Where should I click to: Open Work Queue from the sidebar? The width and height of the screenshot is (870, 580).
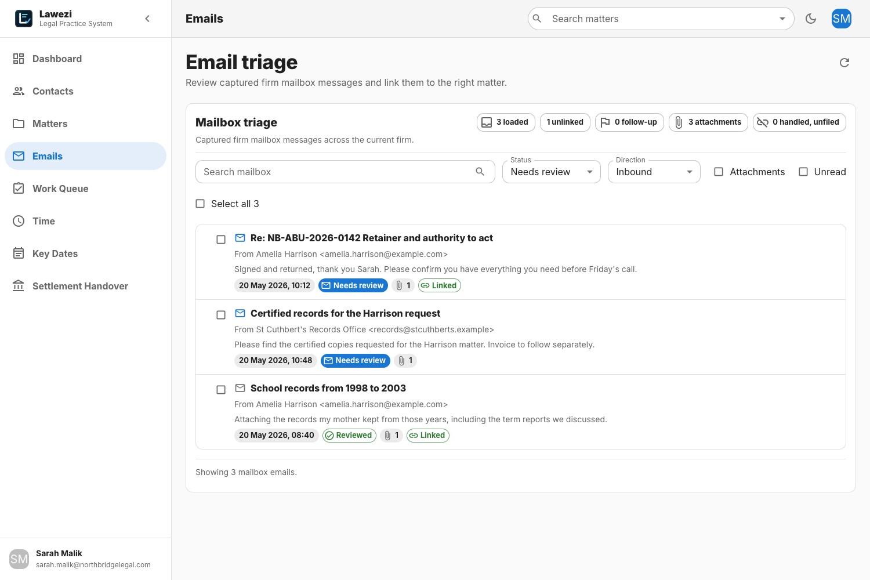(x=86, y=188)
